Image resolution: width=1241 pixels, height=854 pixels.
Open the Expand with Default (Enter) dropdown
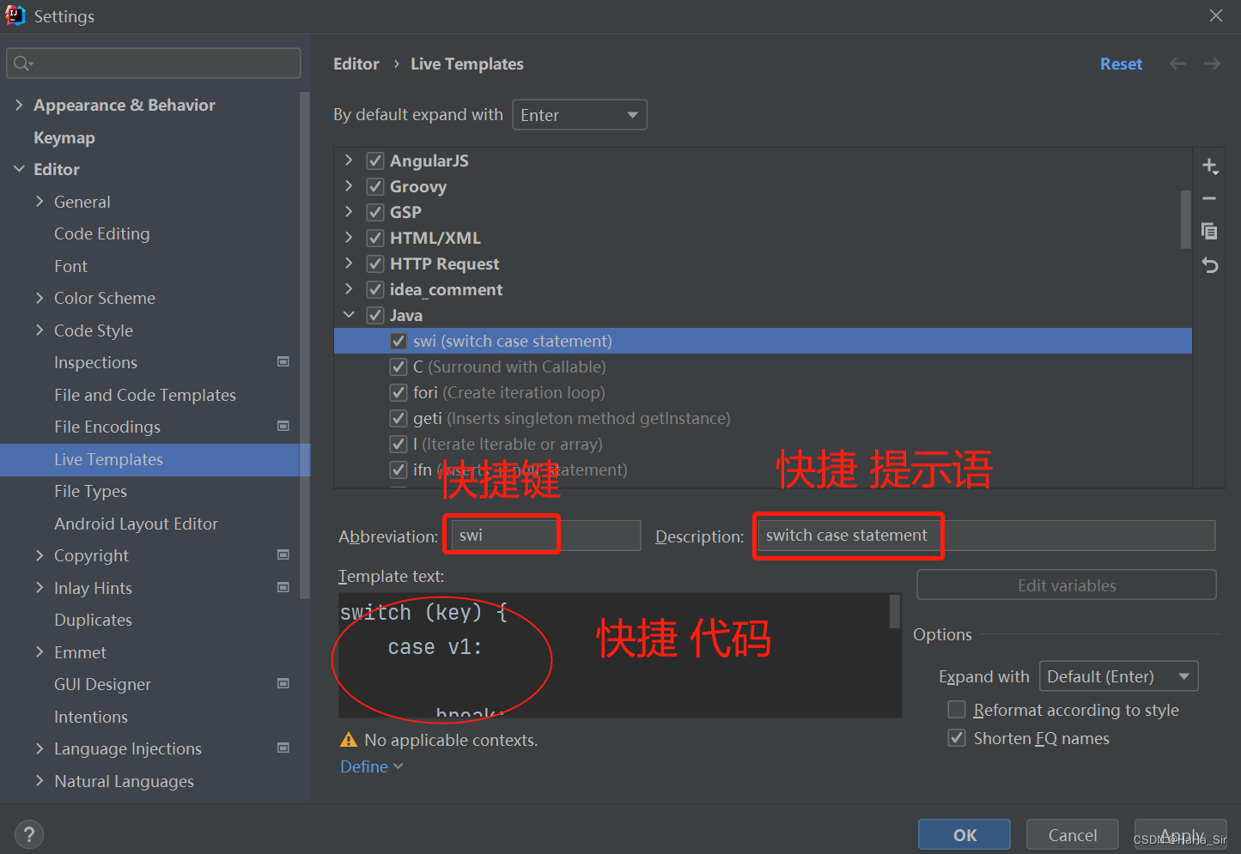pyautogui.click(x=1118, y=676)
